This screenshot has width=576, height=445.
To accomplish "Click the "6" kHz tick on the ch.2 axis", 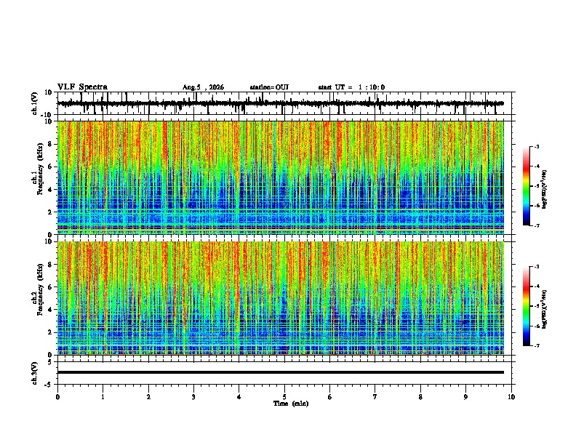I will click(51, 287).
